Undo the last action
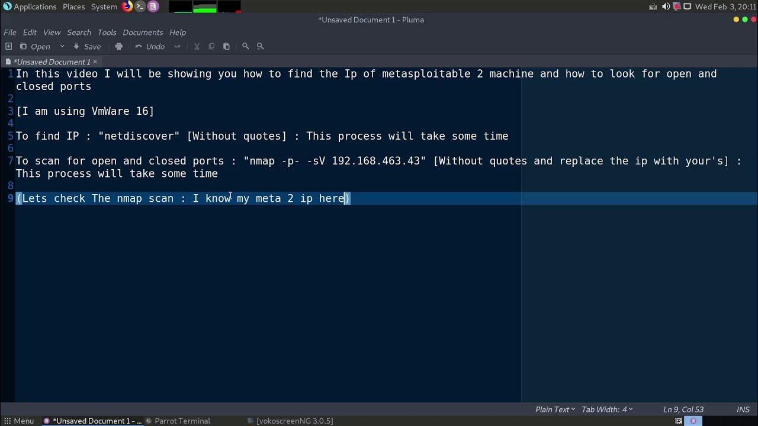Screen dimensions: 758x426 (x=150, y=46)
